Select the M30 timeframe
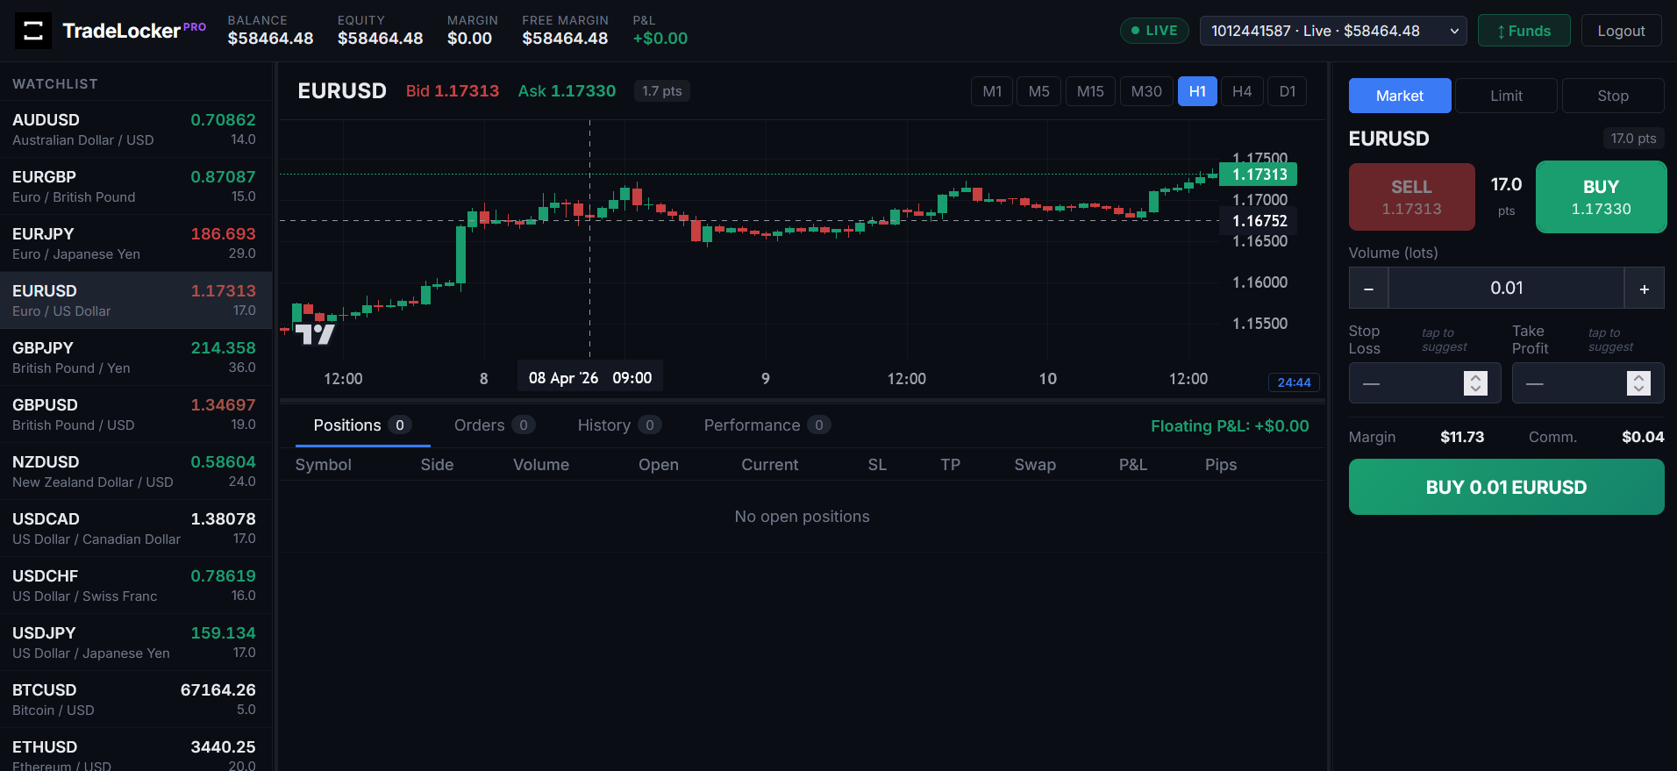Image resolution: width=1677 pixels, height=771 pixels. (1146, 91)
